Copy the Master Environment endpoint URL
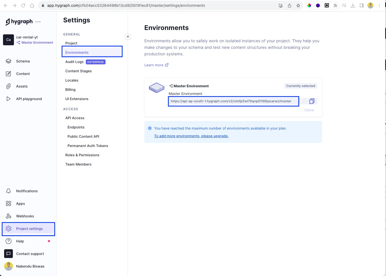This screenshot has width=386, height=276. [312, 101]
